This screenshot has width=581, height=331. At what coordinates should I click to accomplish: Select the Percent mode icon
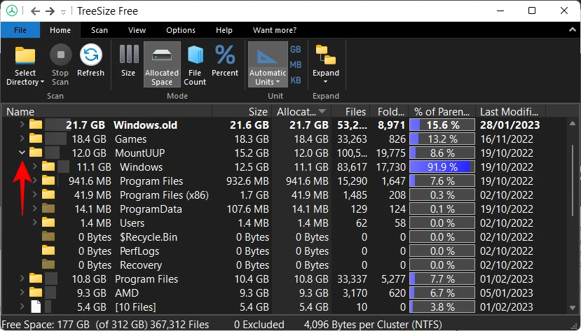tap(225, 57)
